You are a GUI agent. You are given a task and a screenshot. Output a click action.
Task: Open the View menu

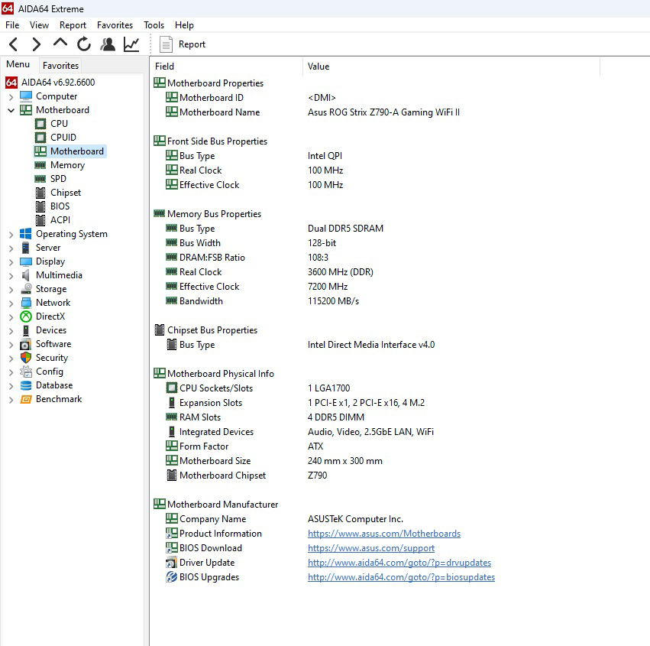[x=39, y=25]
